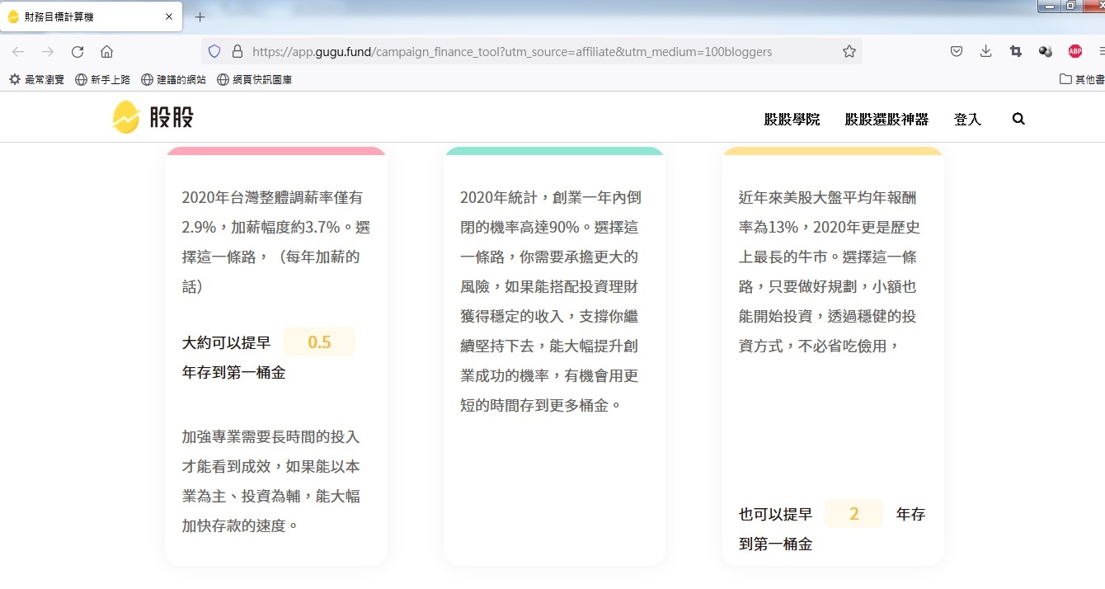This screenshot has height=589, width=1105.
Task: Open the downloads arrow icon
Action: [x=986, y=51]
